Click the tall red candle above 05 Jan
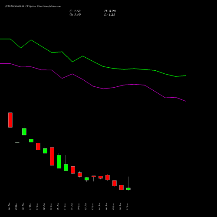 [52, 156]
